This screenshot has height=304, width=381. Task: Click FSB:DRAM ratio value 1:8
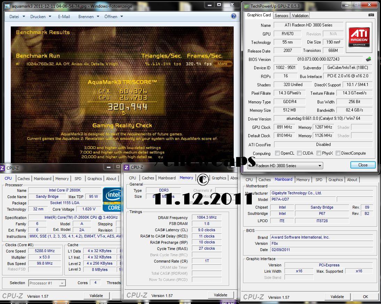(x=207, y=223)
